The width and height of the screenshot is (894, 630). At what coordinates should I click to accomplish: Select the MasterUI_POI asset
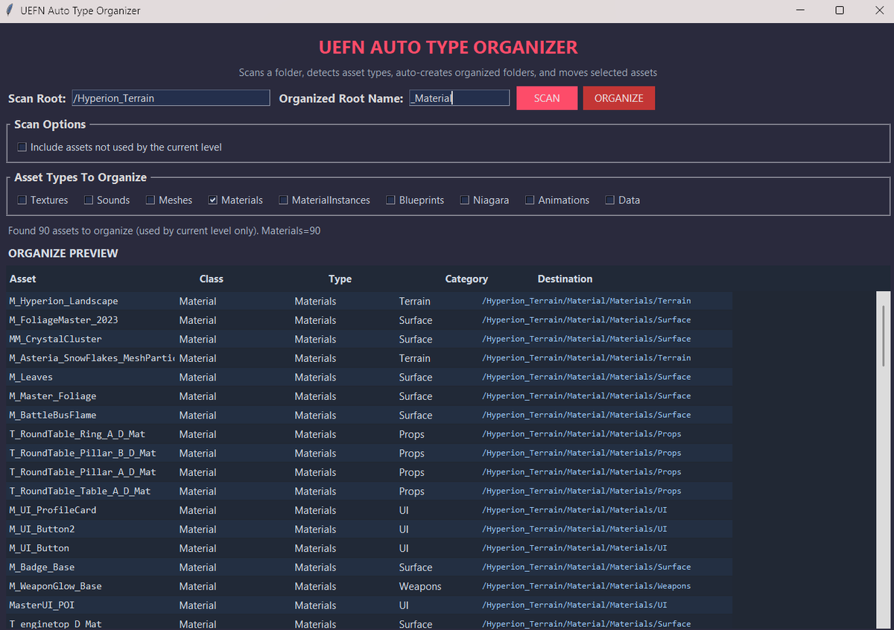(370, 605)
